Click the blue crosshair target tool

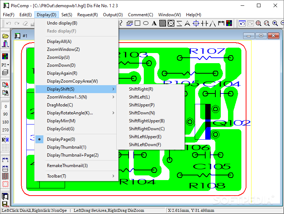click(196, 23)
